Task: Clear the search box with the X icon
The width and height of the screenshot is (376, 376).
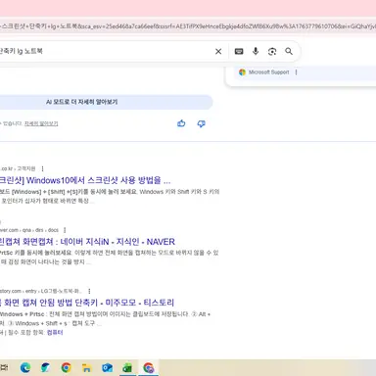Action: (x=218, y=51)
